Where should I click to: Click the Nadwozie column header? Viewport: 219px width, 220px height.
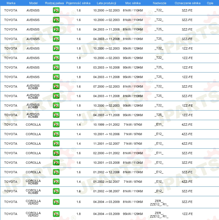coord(159,3)
